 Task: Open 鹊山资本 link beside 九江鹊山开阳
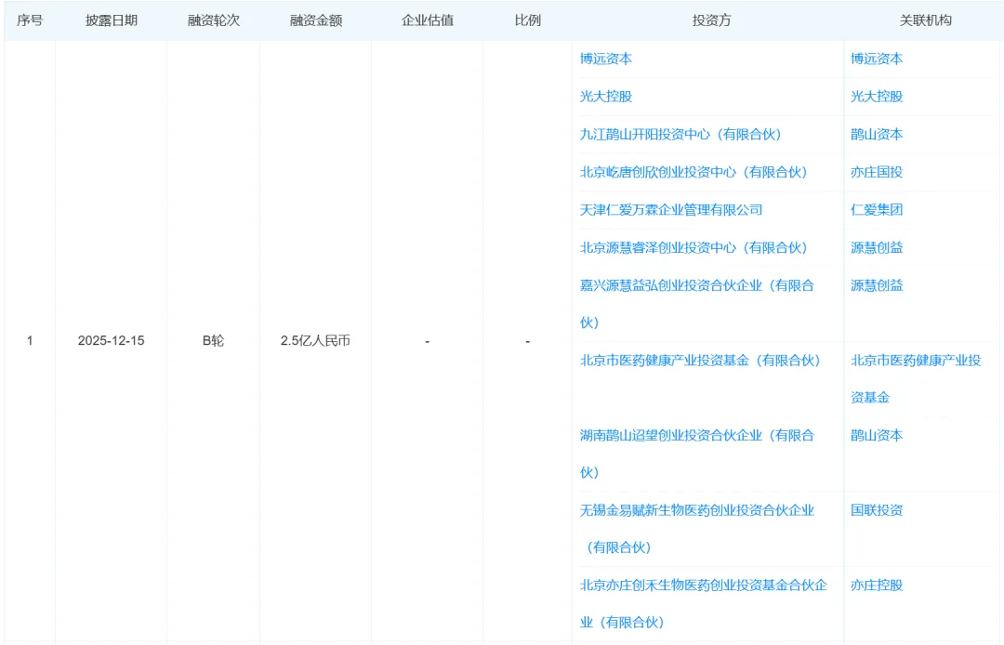point(877,135)
